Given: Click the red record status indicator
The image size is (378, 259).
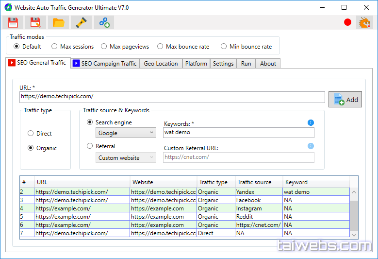Looking at the screenshot, I should click(347, 22).
